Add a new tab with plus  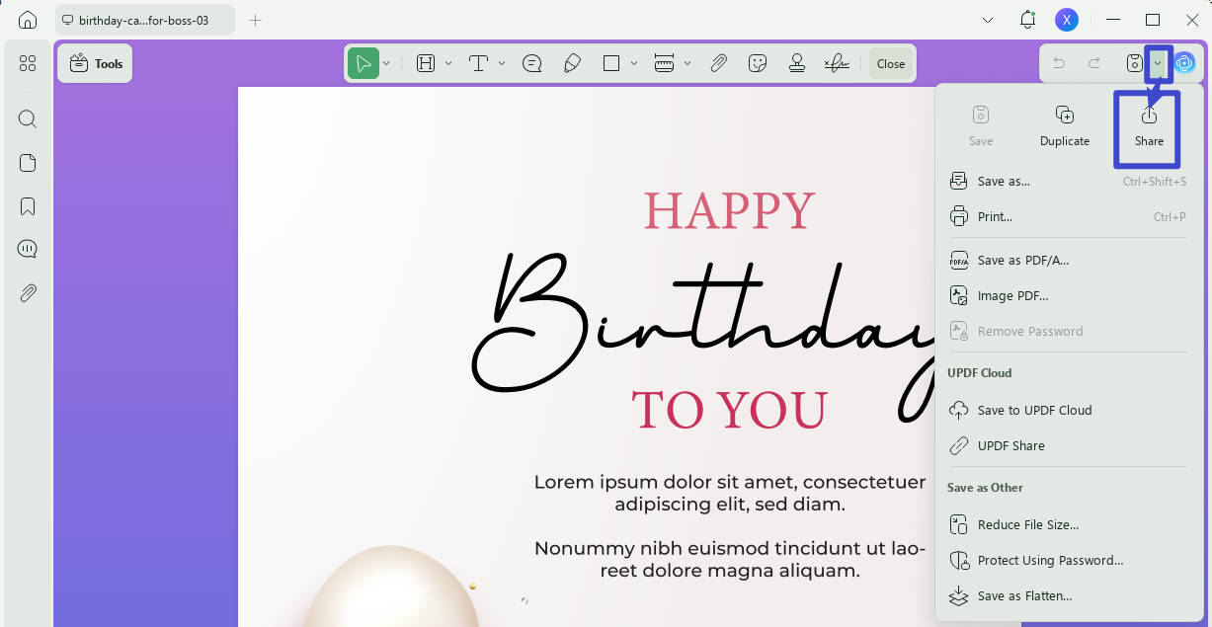pos(255,20)
